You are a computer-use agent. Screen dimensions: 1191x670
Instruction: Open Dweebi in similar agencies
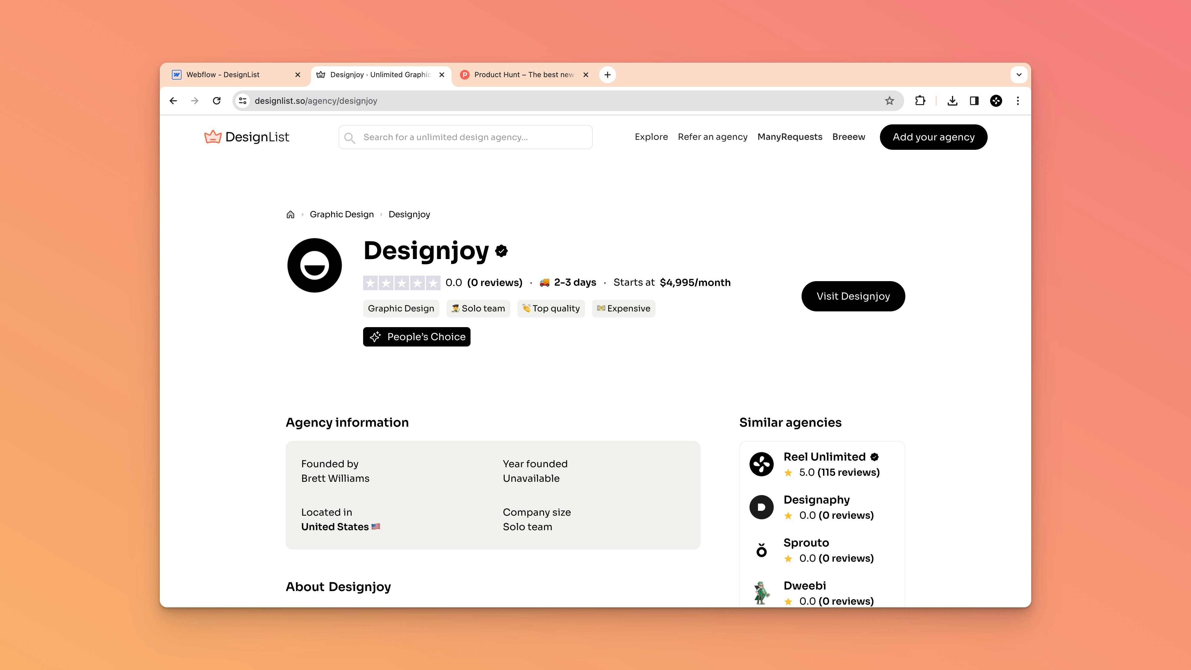pyautogui.click(x=805, y=586)
